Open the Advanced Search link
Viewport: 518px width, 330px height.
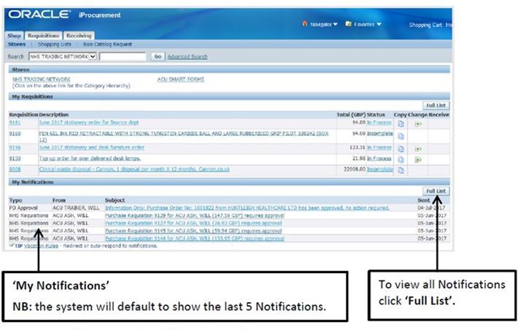pyautogui.click(x=188, y=57)
